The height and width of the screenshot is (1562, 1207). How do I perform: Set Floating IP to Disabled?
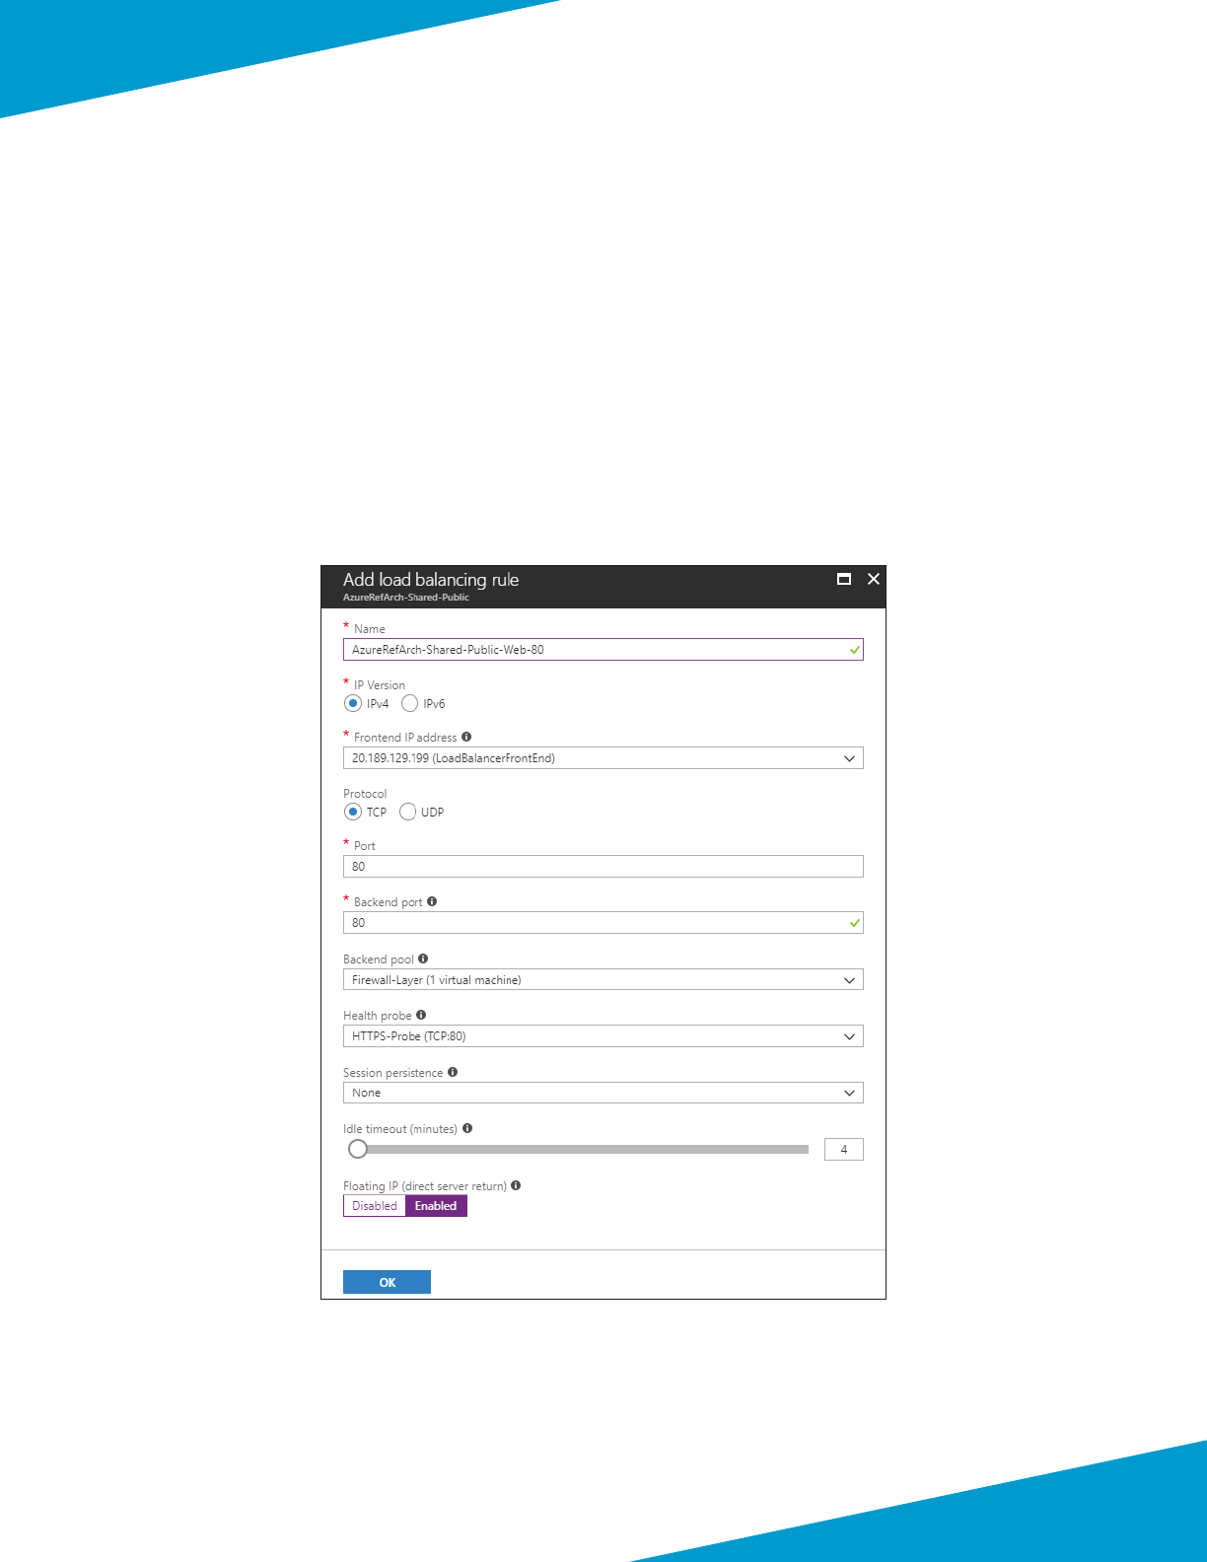[x=375, y=1206]
